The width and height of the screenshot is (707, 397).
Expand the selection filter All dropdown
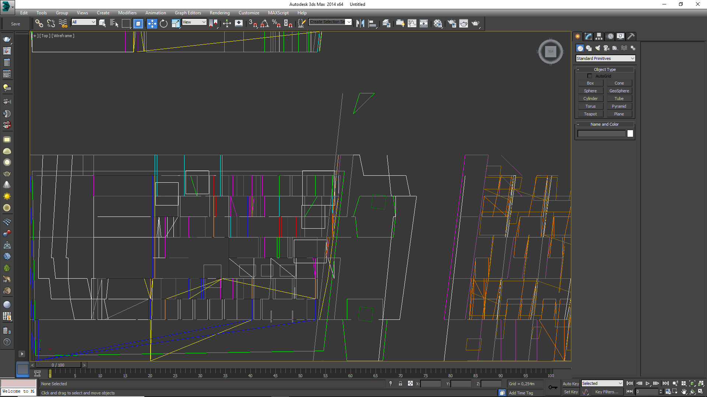pyautogui.click(x=84, y=22)
